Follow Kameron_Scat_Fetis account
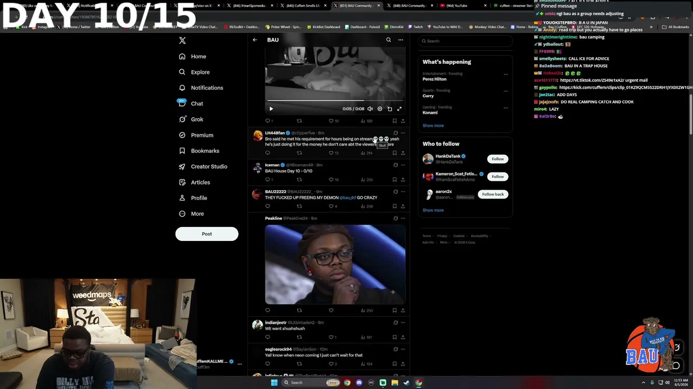 point(498,177)
